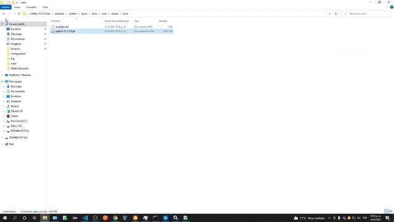
Task: Click the system breadcrumb segment
Action: pyautogui.click(x=73, y=14)
